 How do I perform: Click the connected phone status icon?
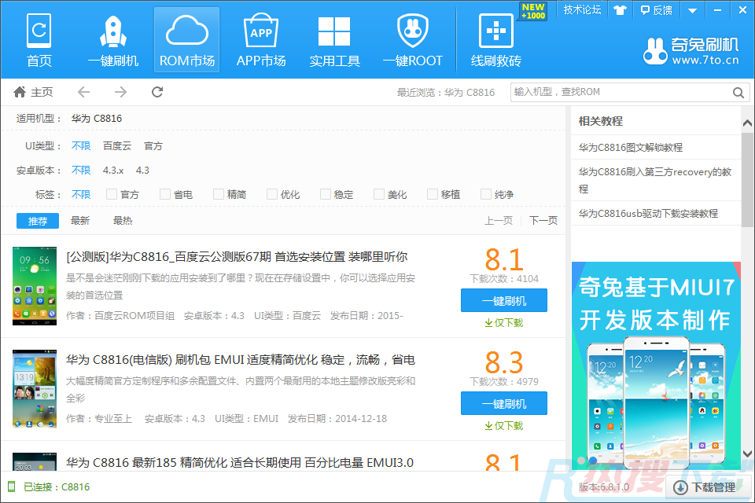(11, 486)
